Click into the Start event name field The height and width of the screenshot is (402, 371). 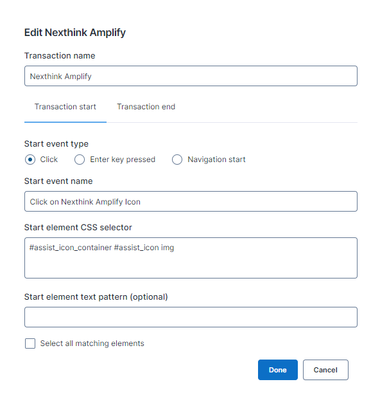click(x=191, y=201)
